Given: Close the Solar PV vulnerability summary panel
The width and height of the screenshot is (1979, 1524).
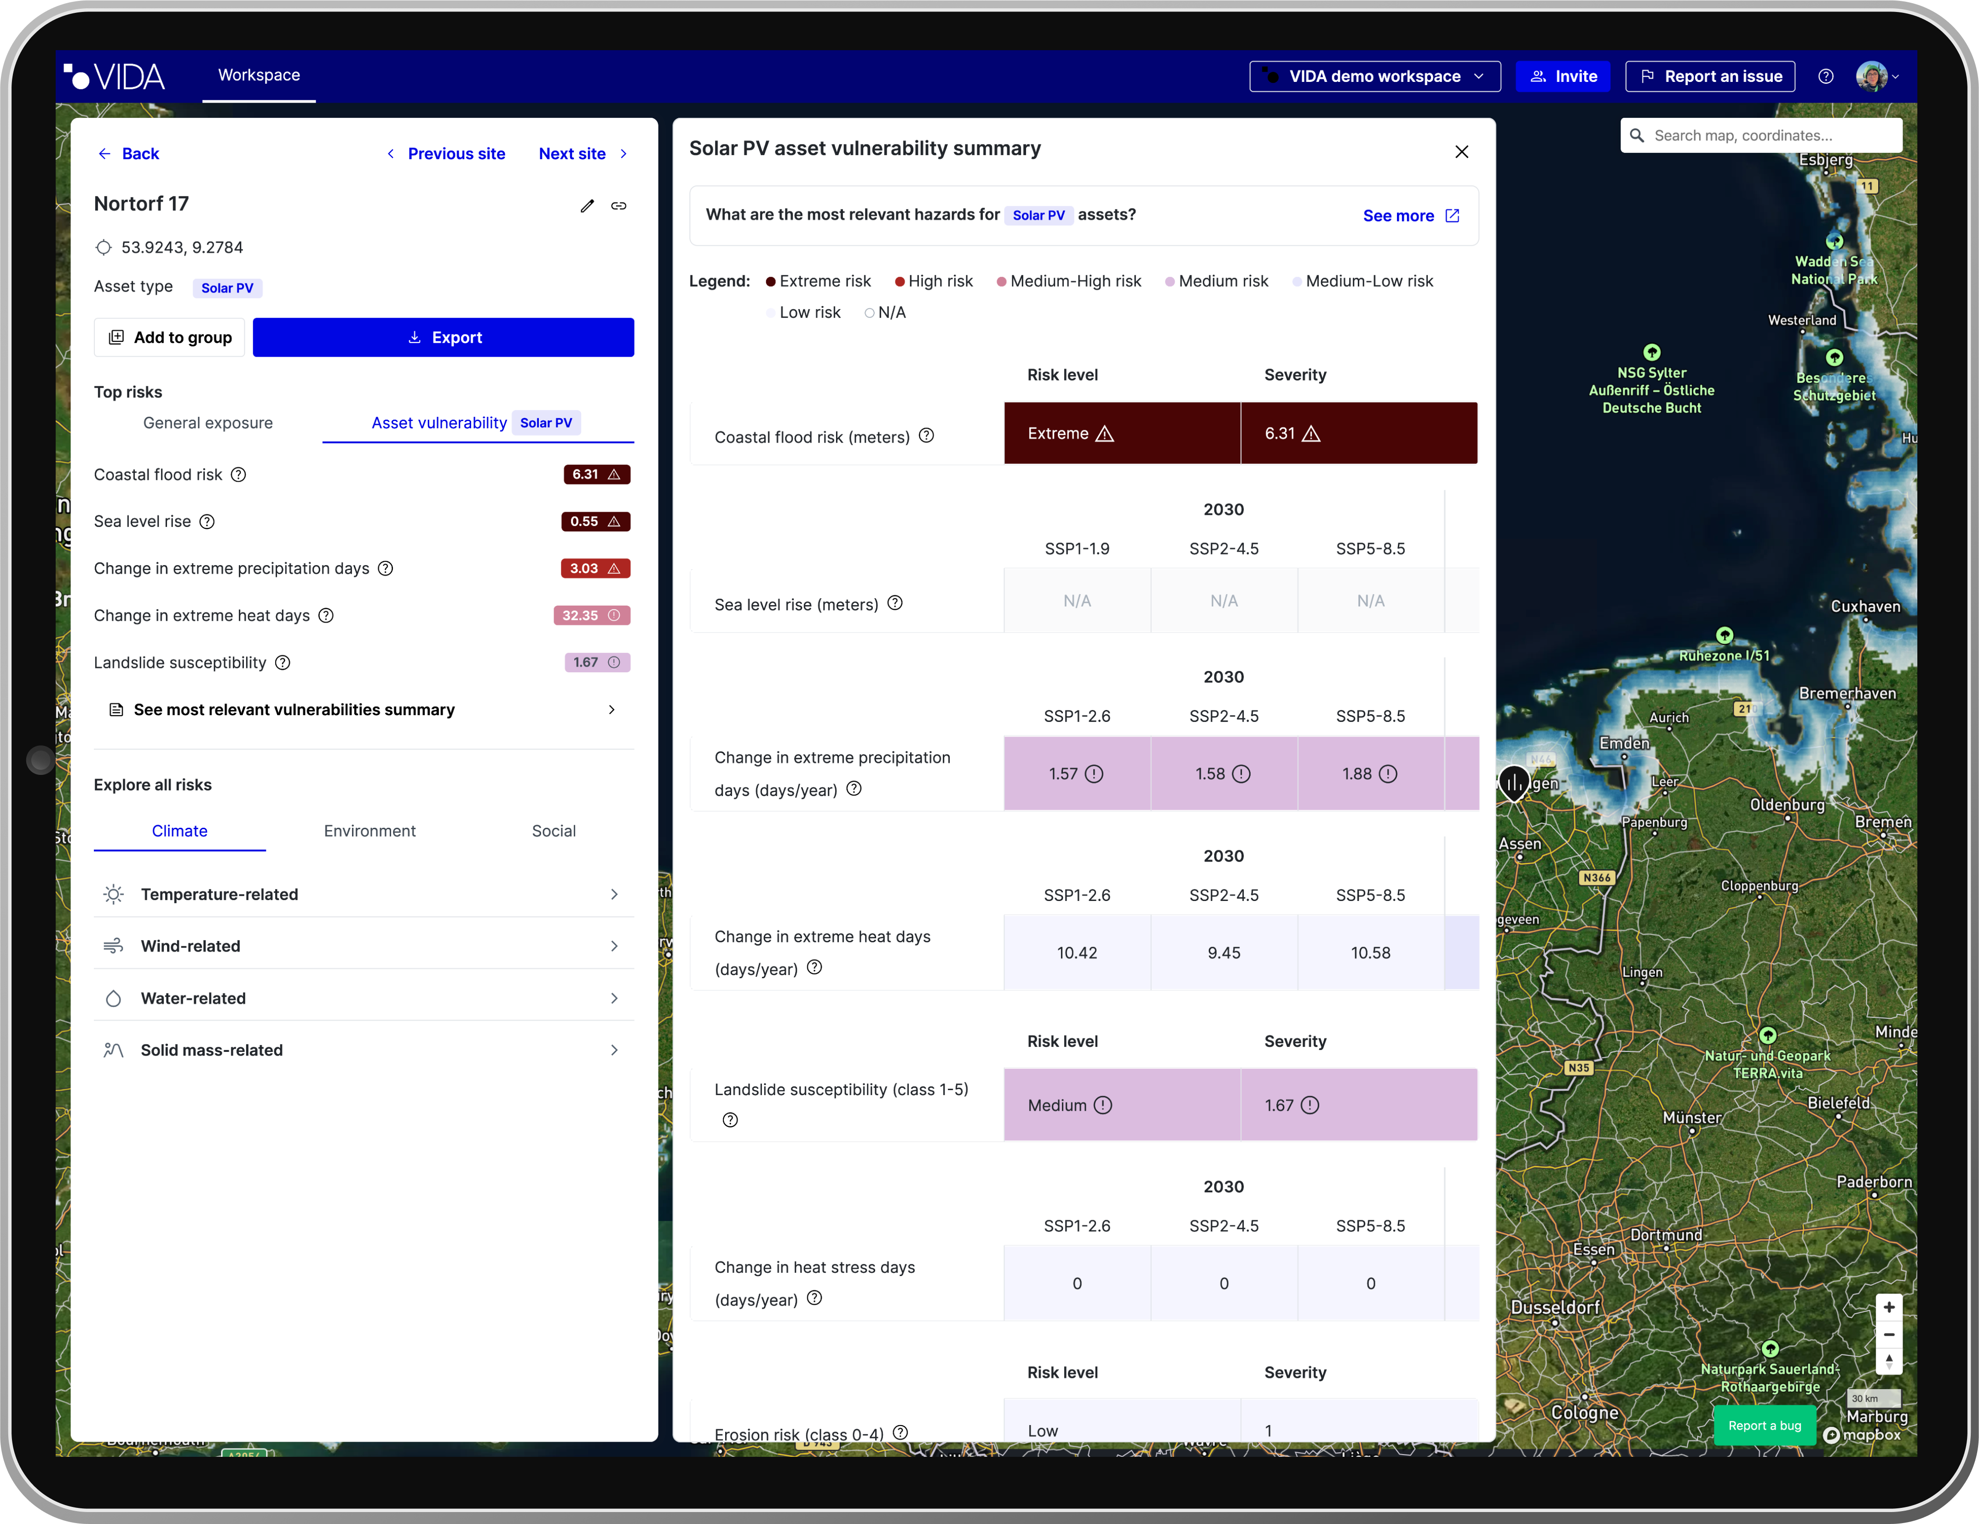Looking at the screenshot, I should pyautogui.click(x=1462, y=151).
